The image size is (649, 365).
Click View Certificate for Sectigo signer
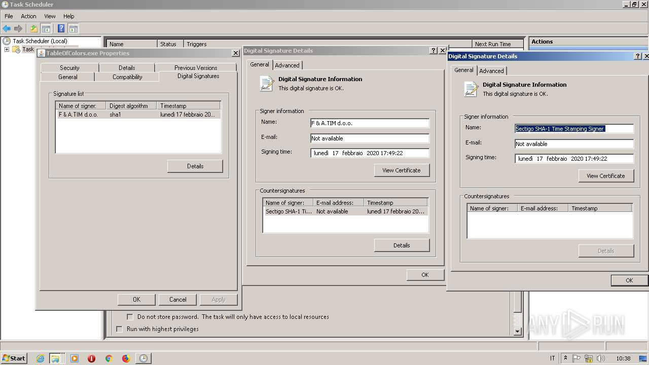pos(606,176)
